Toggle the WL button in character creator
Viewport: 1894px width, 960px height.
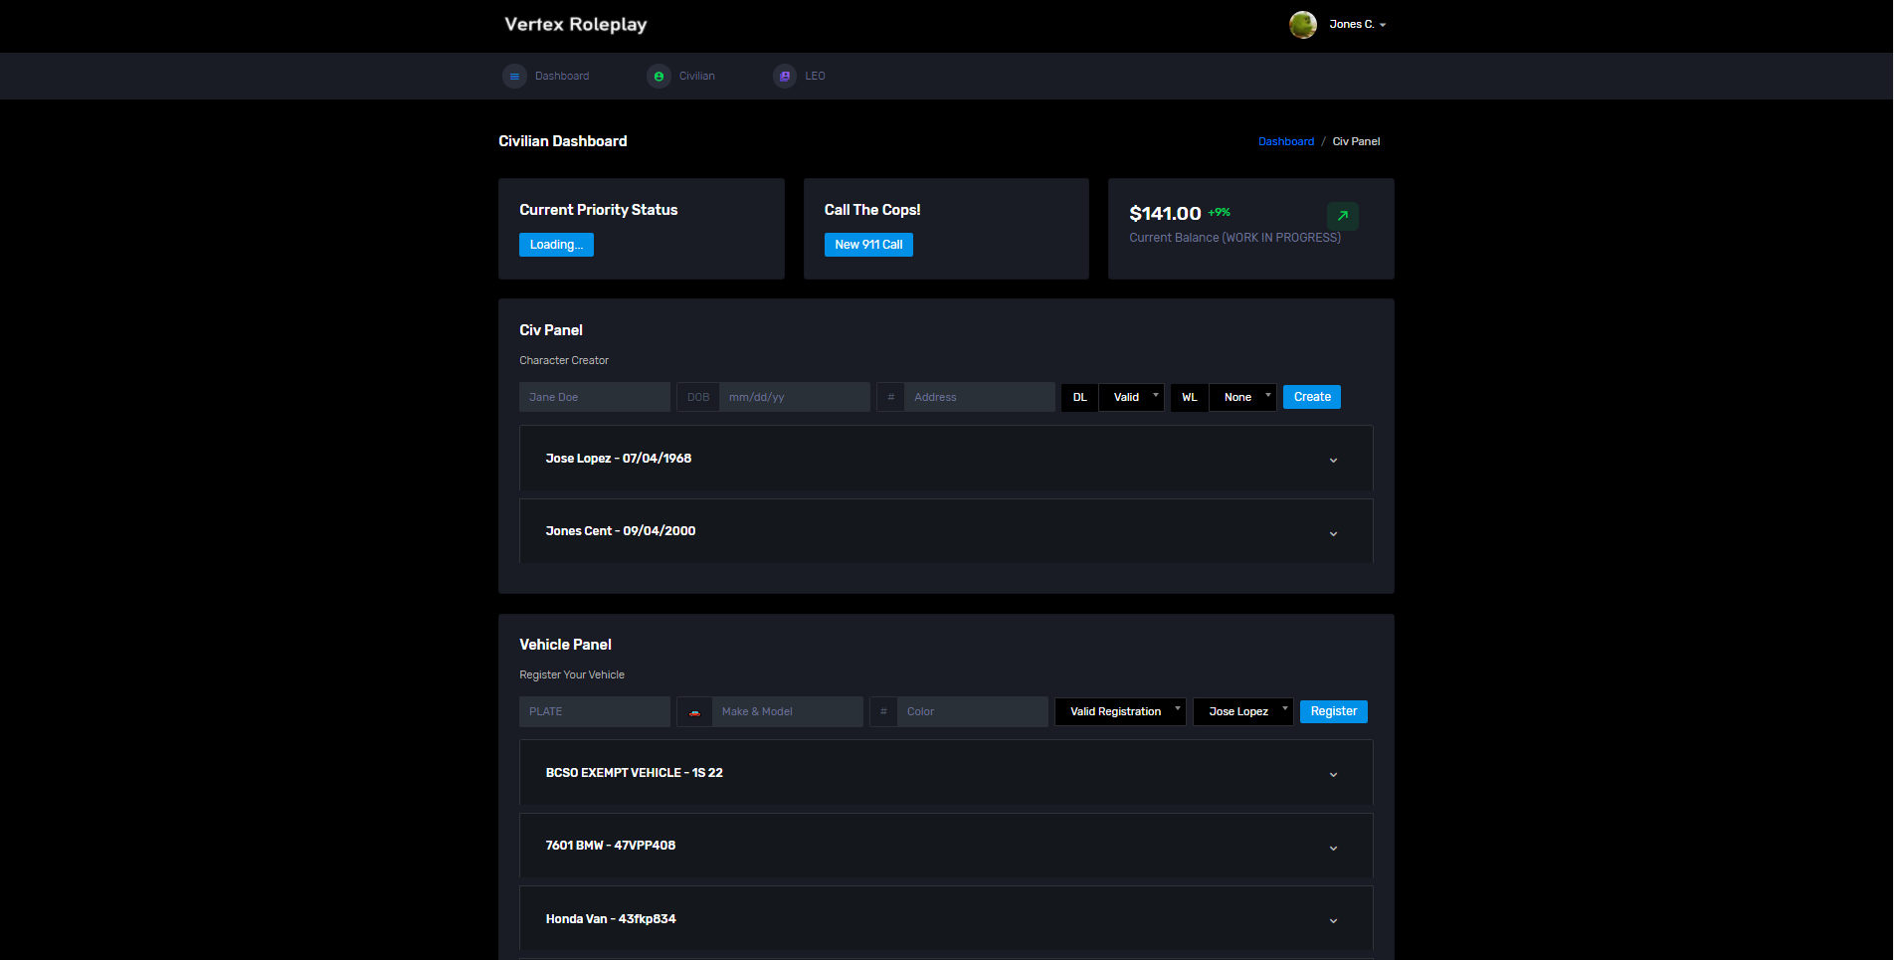click(x=1189, y=396)
